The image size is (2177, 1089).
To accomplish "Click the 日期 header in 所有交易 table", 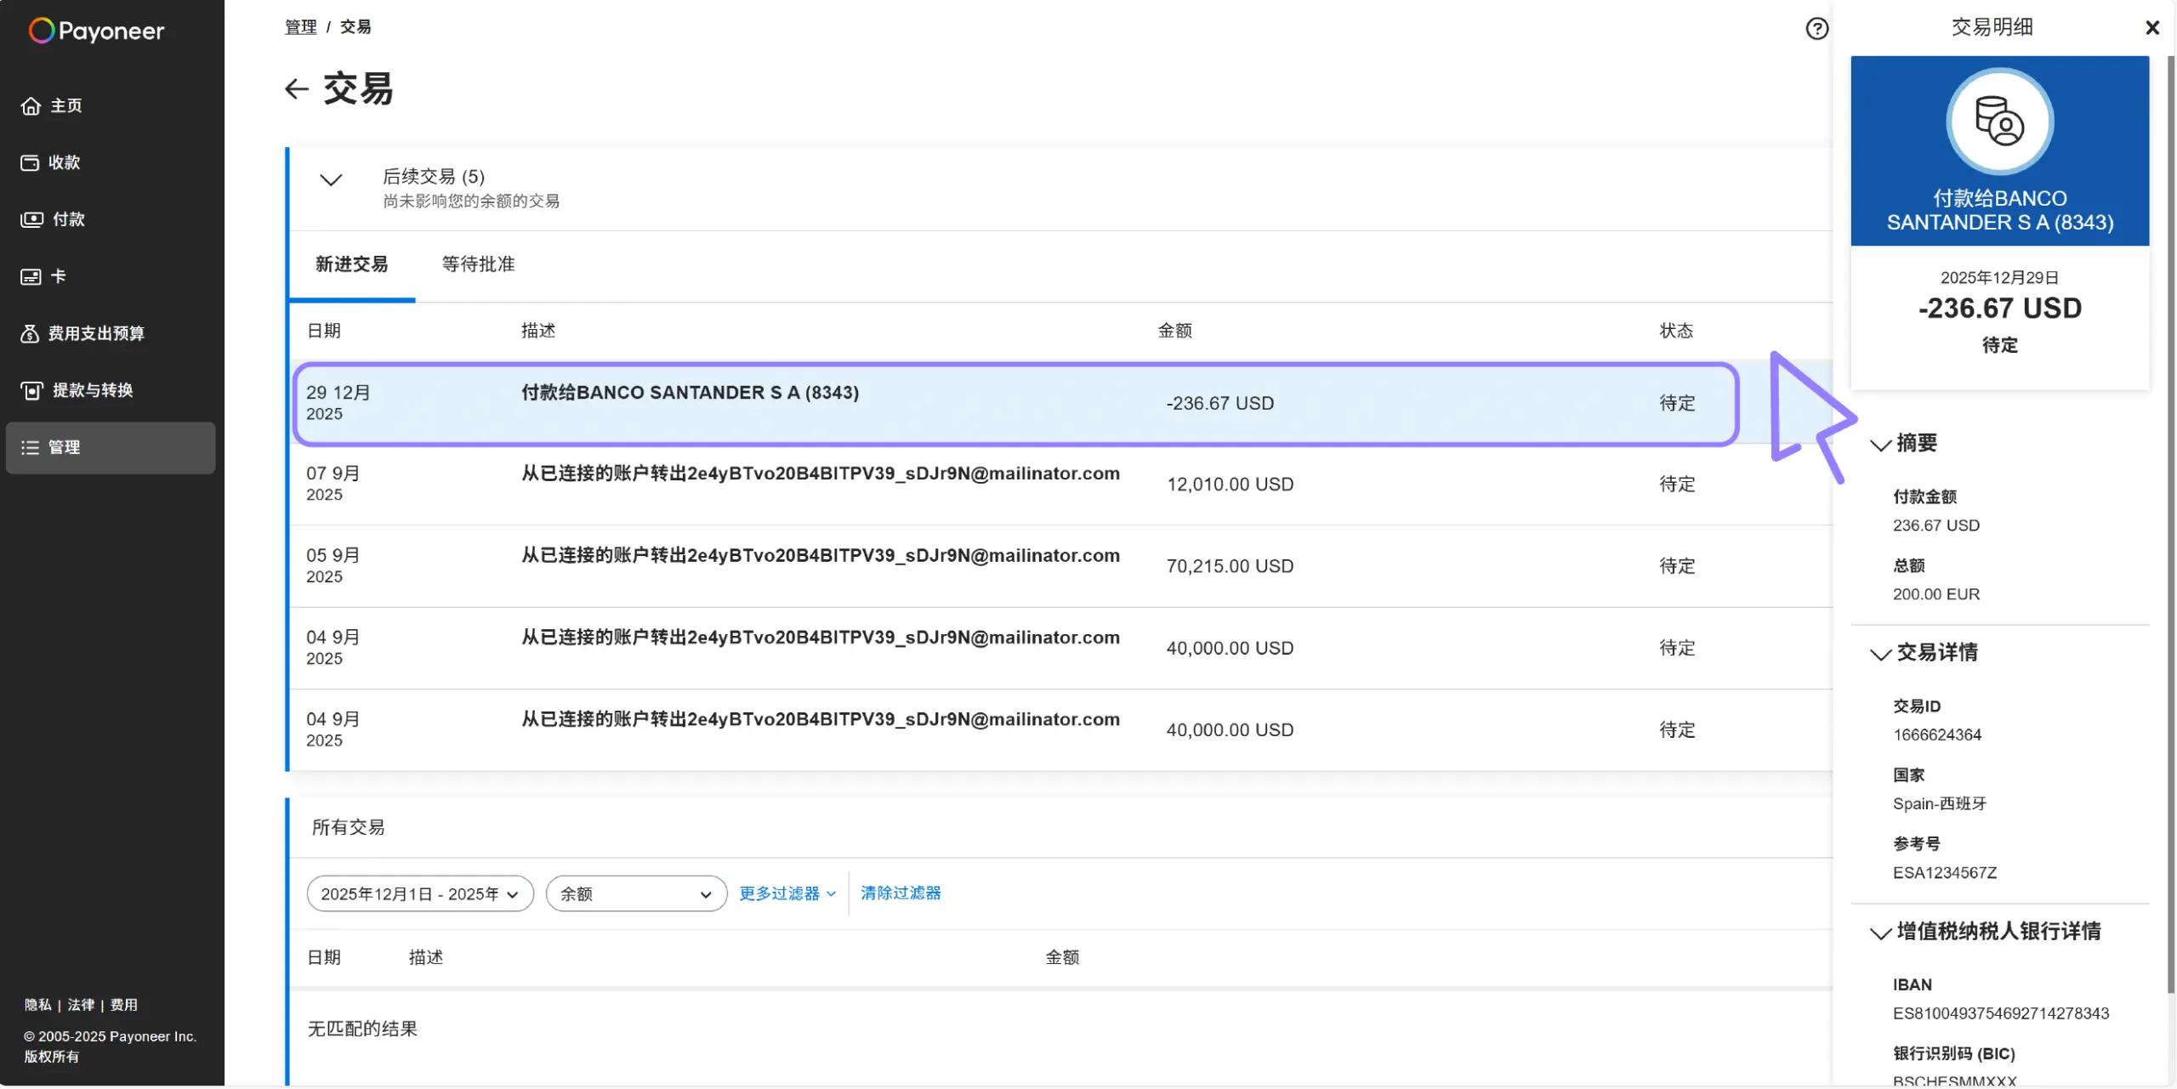I will [x=323, y=957].
